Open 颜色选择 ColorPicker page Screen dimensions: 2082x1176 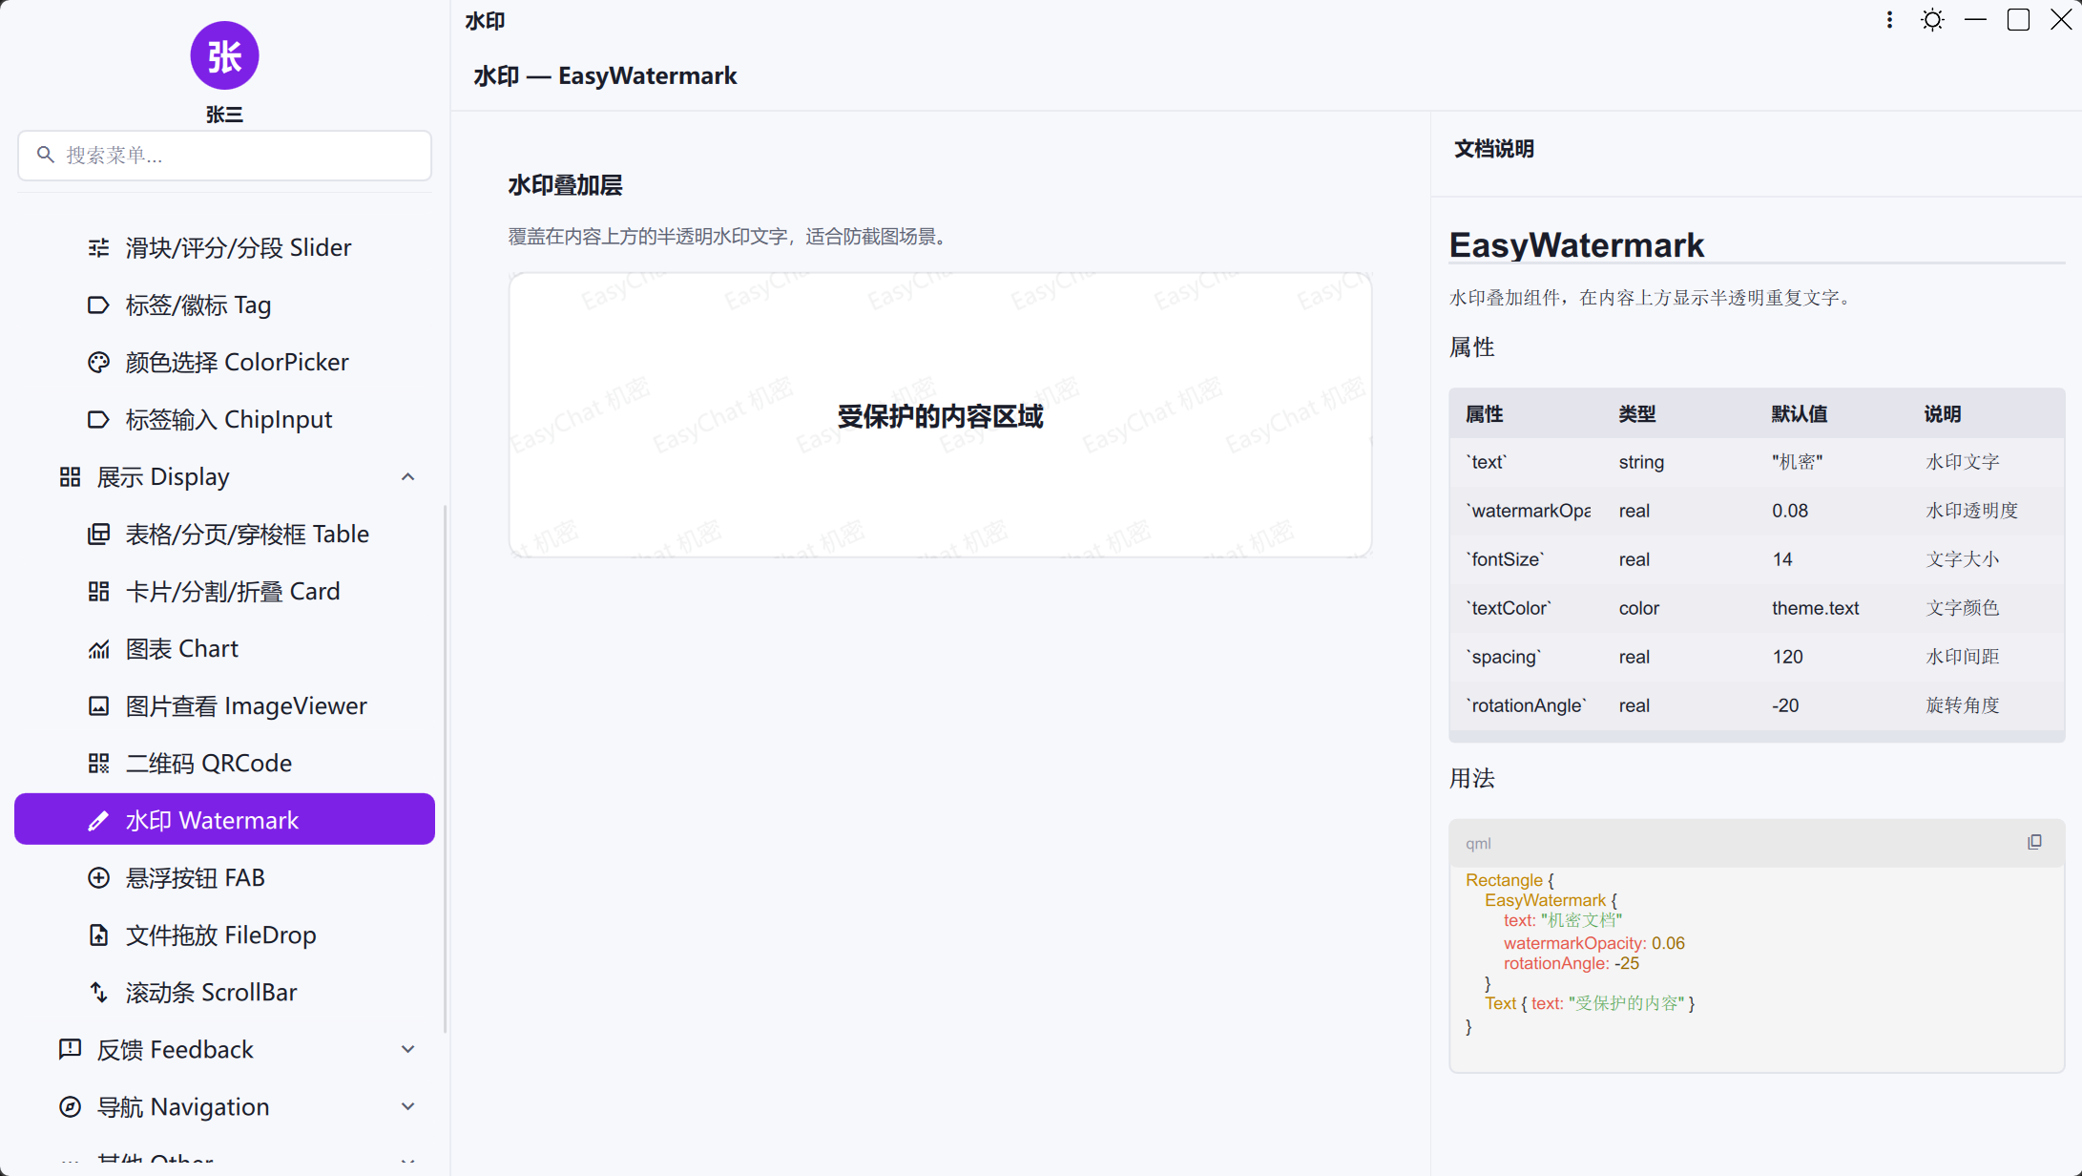tap(224, 363)
